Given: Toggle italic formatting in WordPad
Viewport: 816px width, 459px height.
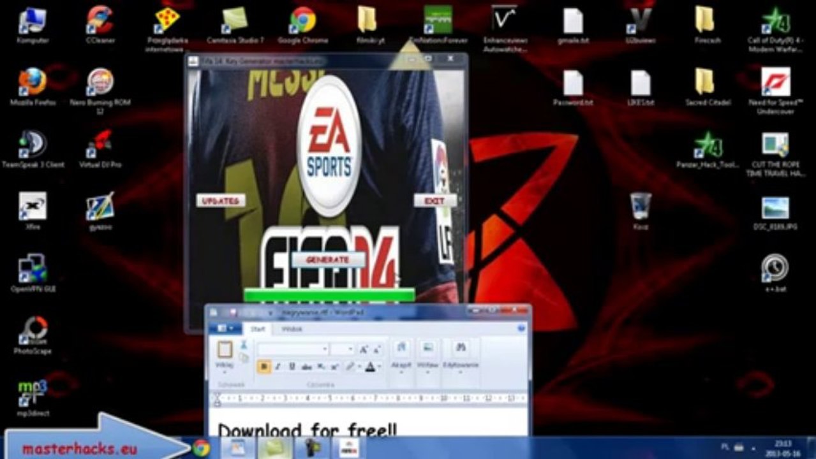Looking at the screenshot, I should click(x=278, y=367).
